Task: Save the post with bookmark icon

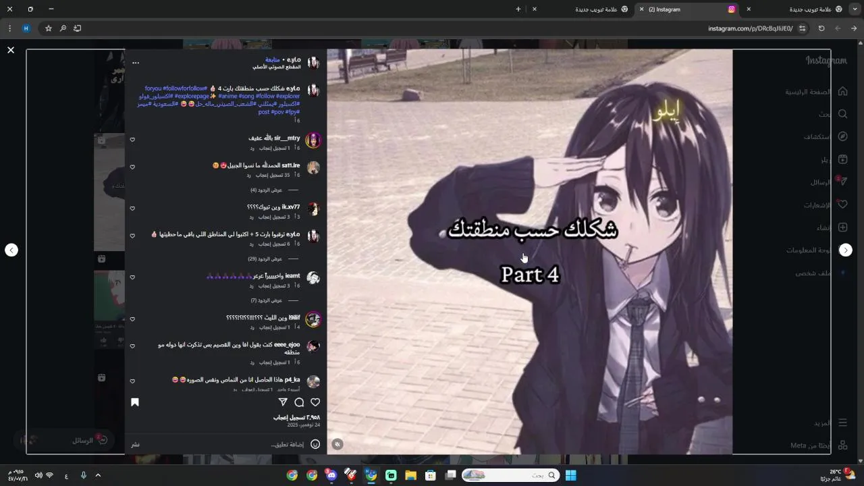Action: [x=135, y=402]
